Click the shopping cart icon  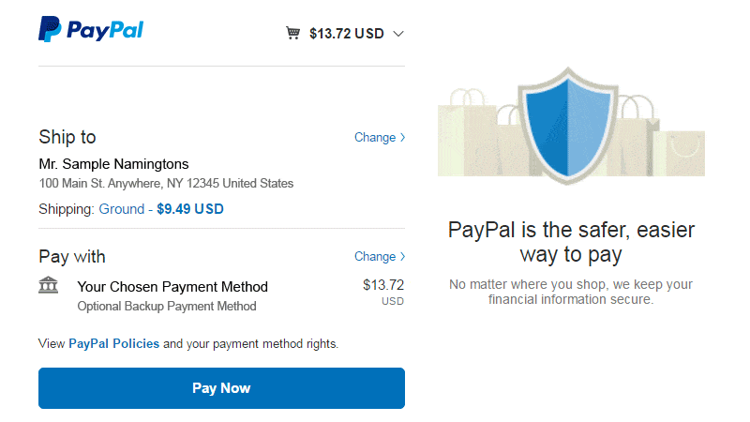[x=293, y=33]
